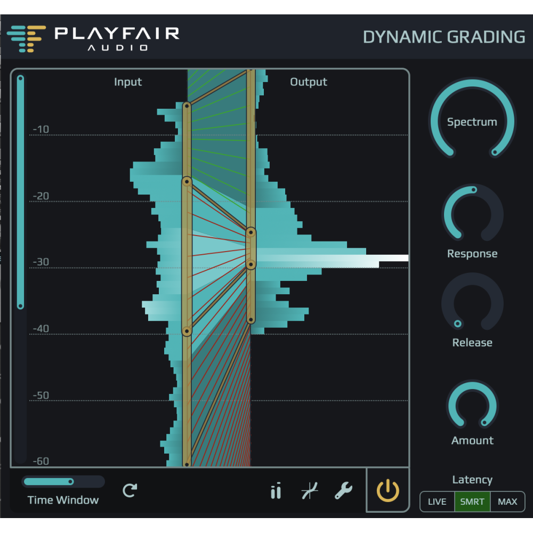Toggle the yellow power bypass button

click(x=388, y=491)
